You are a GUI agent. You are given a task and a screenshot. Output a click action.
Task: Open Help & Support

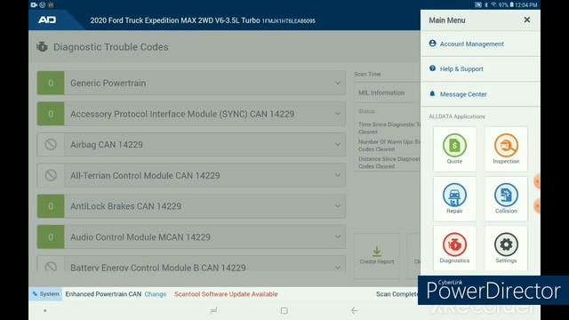tap(480, 69)
